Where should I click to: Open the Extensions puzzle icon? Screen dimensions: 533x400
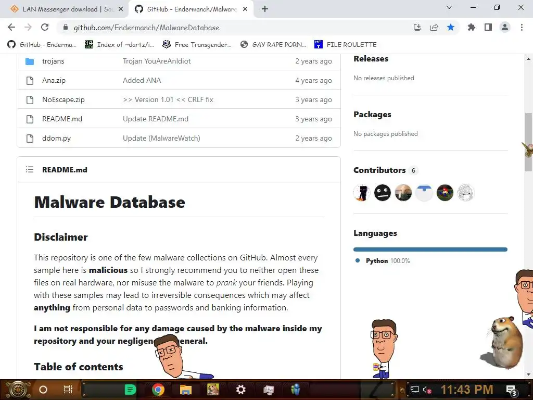[x=471, y=27]
